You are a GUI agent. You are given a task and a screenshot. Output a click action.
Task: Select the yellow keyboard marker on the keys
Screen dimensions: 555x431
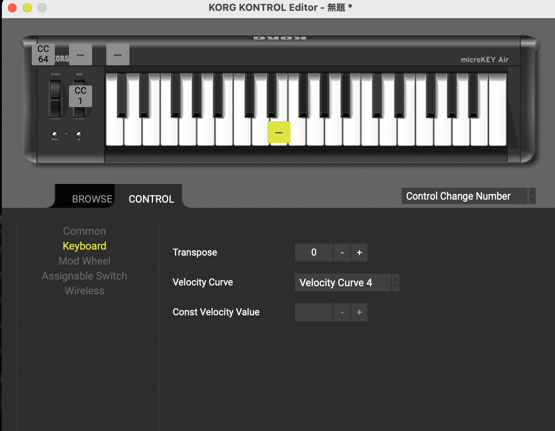279,132
